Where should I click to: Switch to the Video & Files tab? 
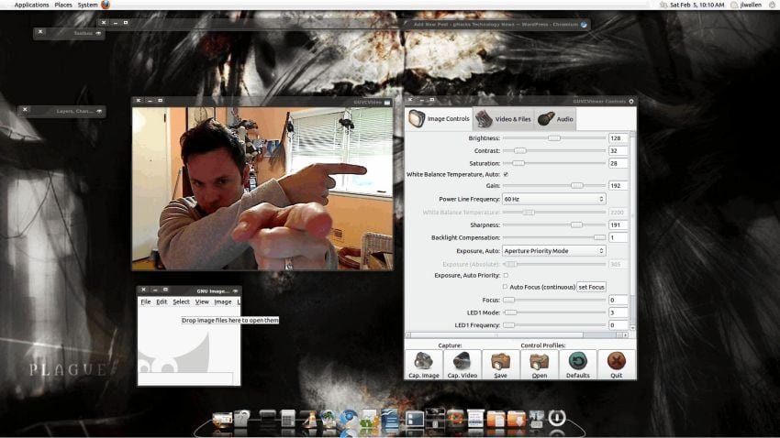point(504,119)
